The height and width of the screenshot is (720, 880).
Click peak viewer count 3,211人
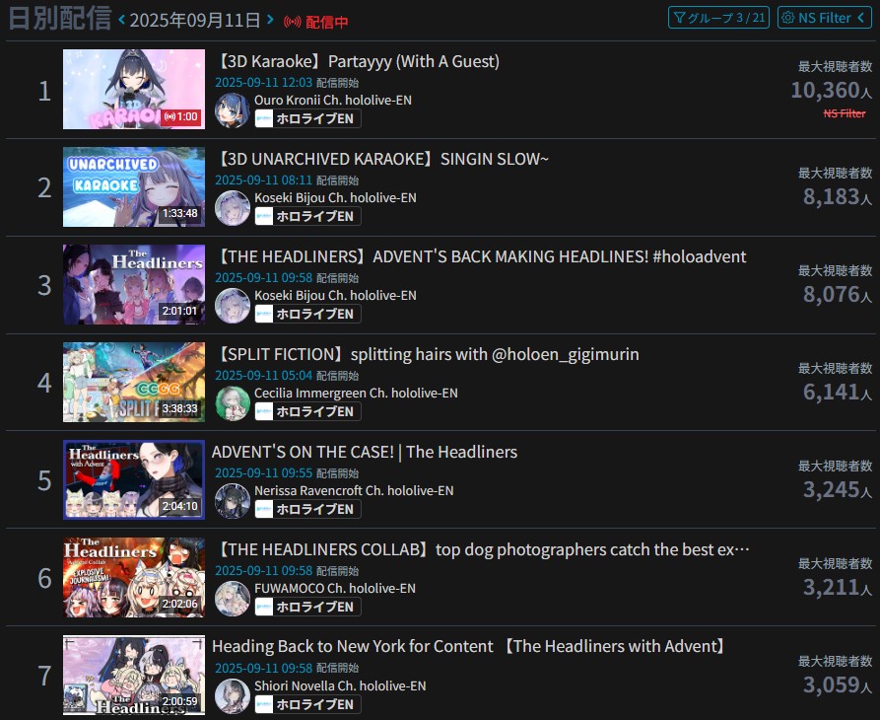point(838,588)
